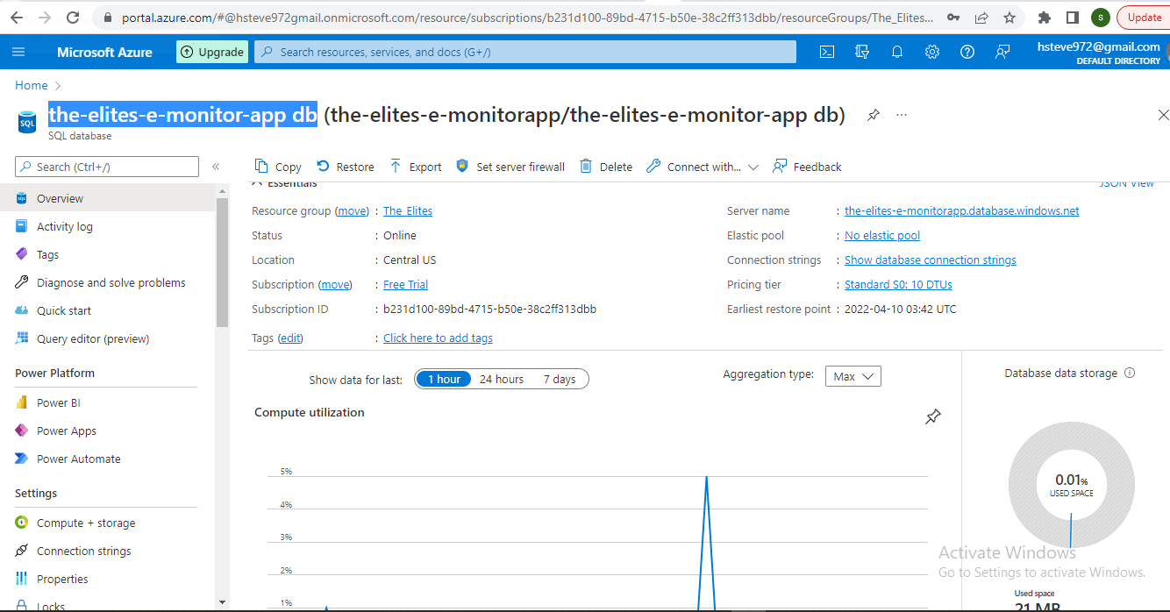Open the Azure portal hamburger menu
Screen dimensions: 1170x612
[18, 52]
